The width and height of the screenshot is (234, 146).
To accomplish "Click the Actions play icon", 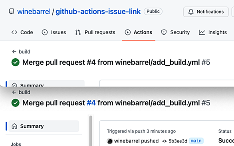I will [x=128, y=32].
